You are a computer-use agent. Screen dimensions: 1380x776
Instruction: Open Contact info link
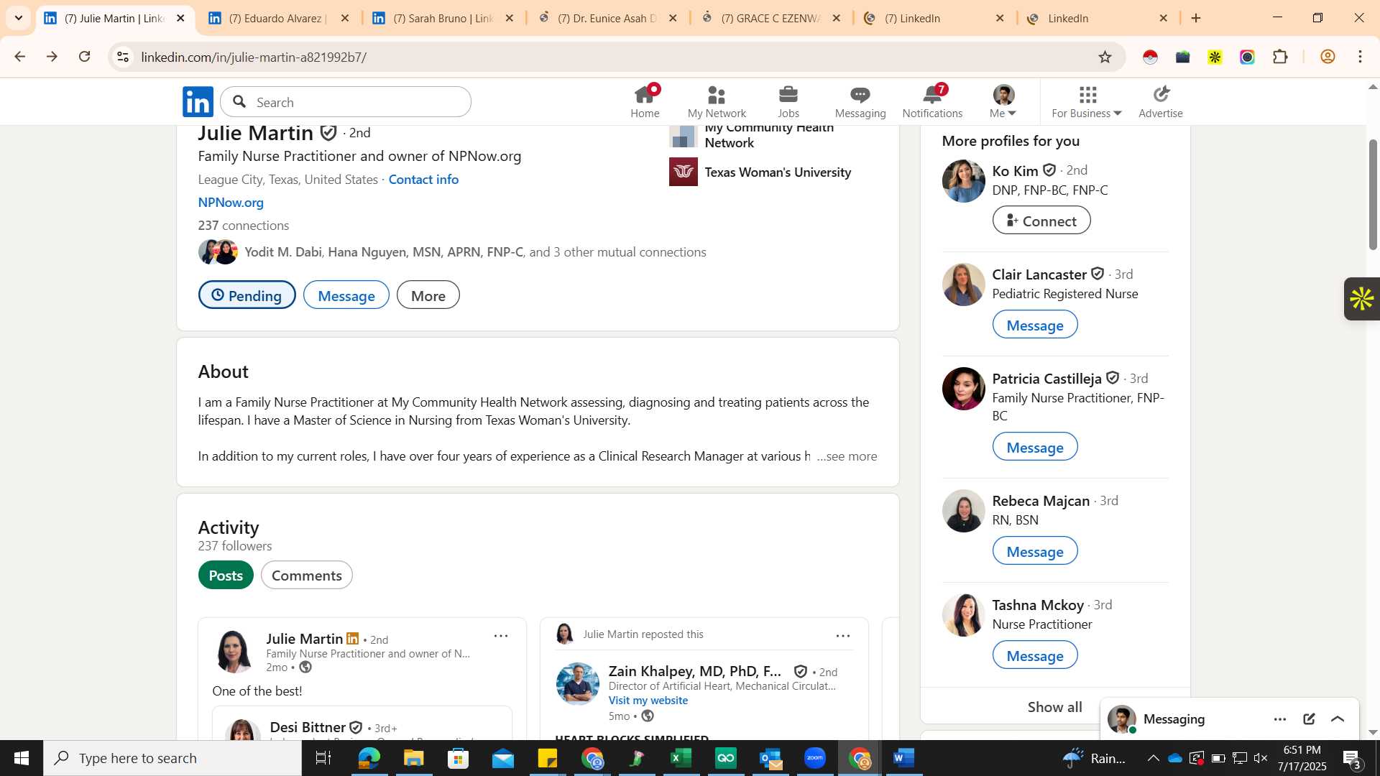(423, 180)
